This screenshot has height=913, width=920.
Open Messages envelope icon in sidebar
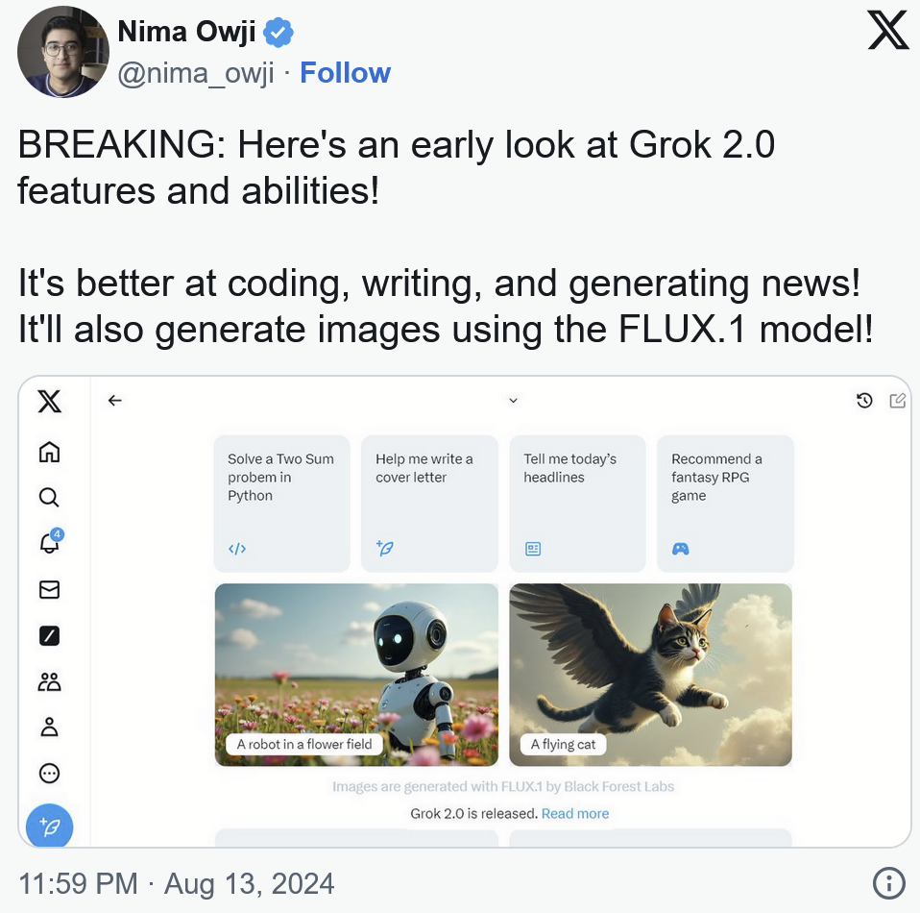[49, 589]
